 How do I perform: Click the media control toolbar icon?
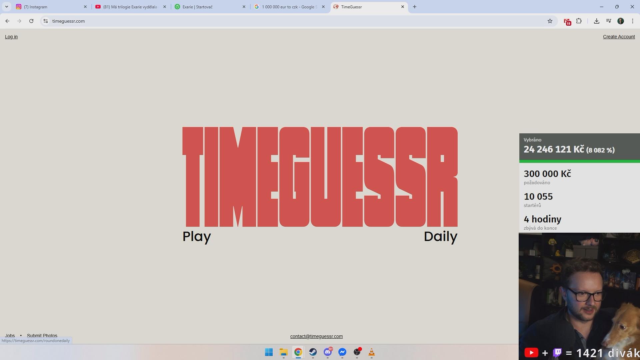(609, 21)
